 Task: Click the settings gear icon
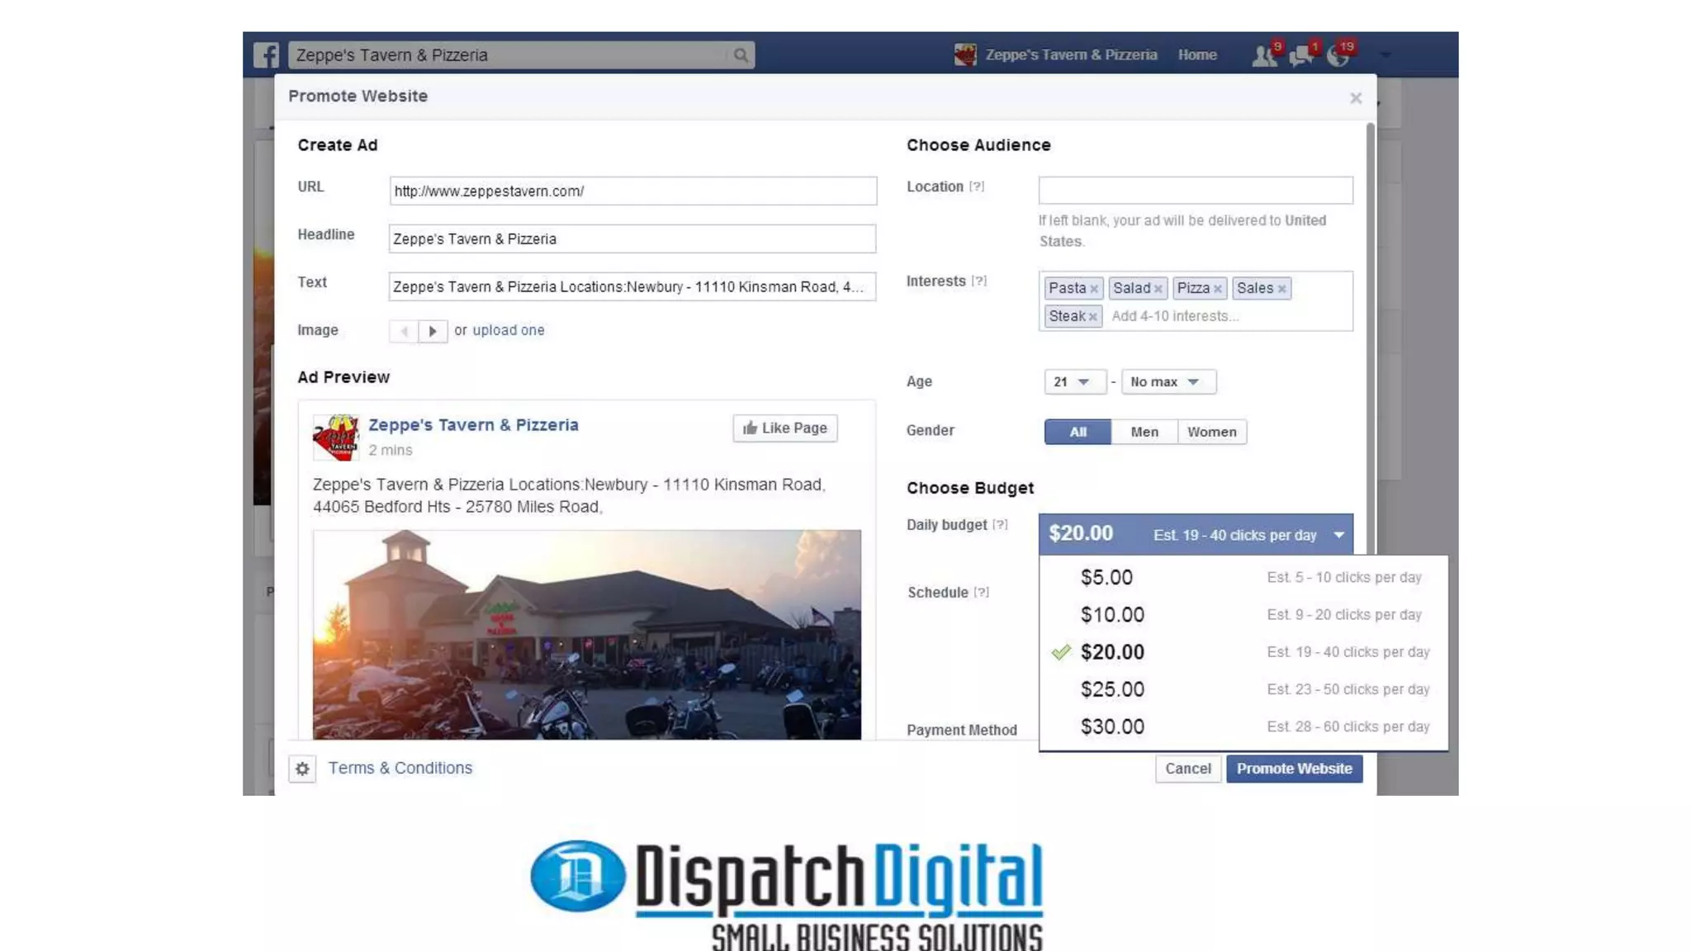point(302,769)
